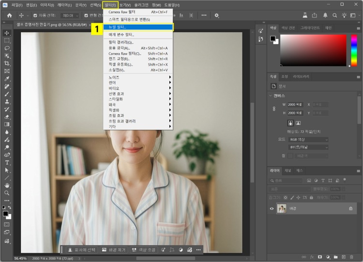Select the Pen tool

tap(7, 155)
